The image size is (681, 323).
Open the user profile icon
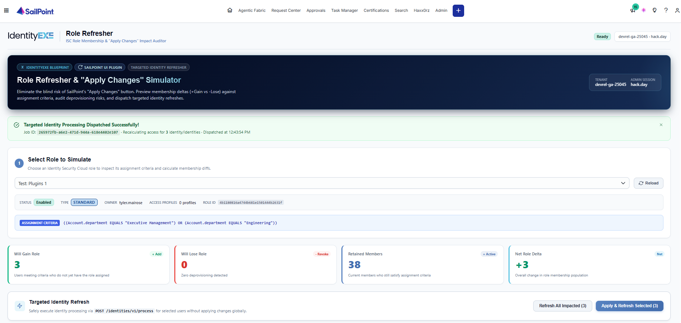coord(677,10)
